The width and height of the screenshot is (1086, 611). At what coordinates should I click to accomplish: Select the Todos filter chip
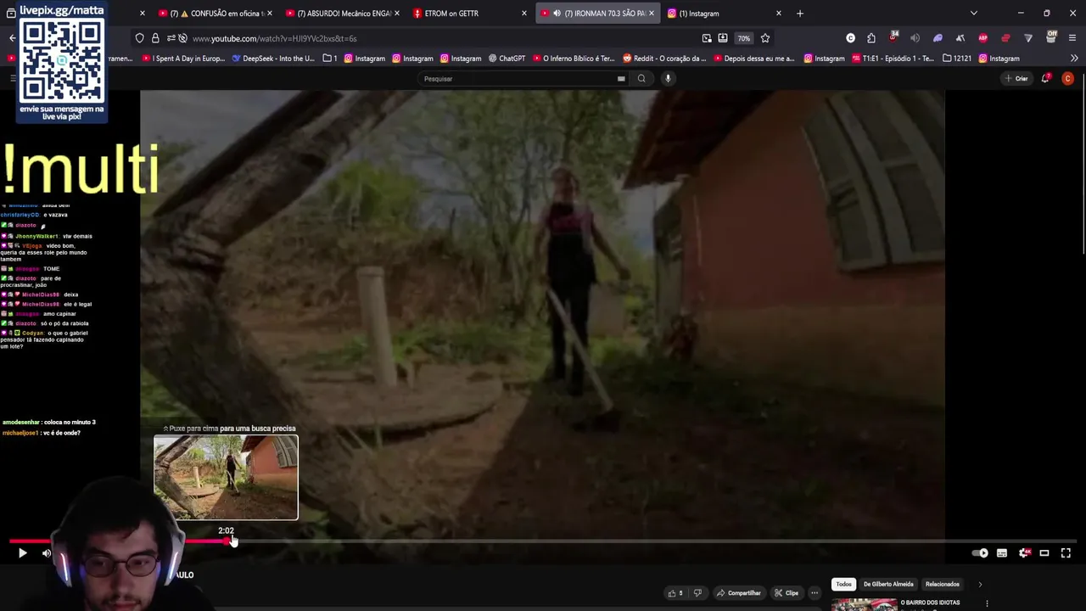[843, 584]
